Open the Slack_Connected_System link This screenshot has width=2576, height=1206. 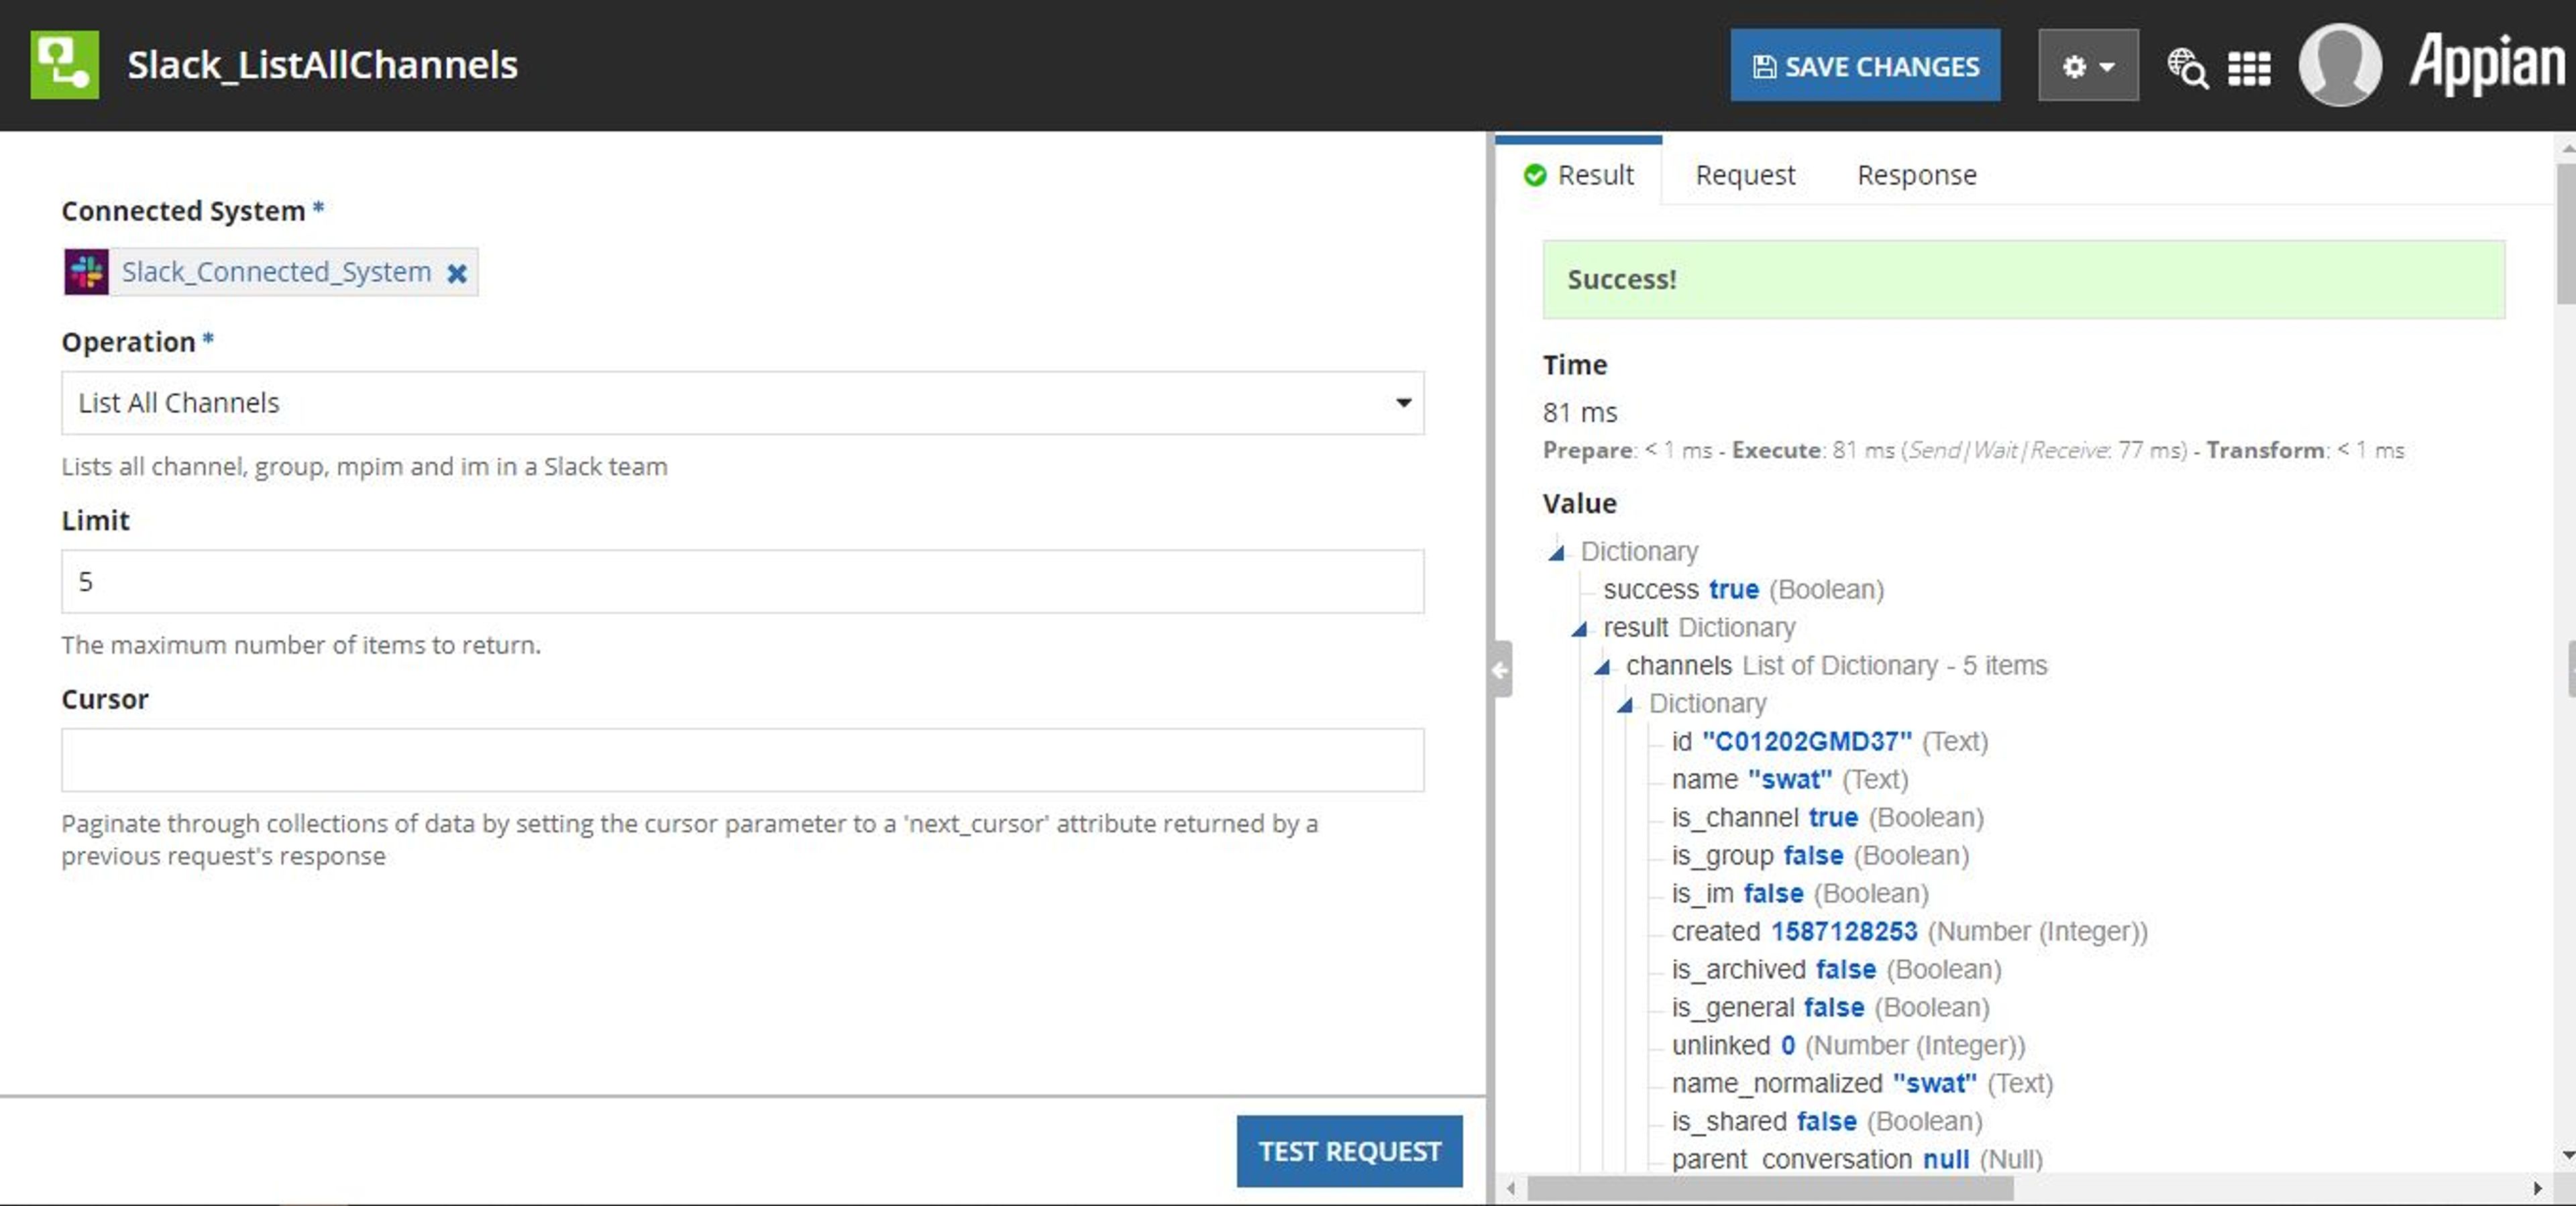point(276,272)
